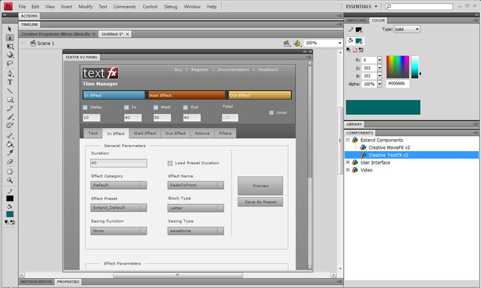Open the Register link
The width and height of the screenshot is (481, 288).
coord(200,70)
